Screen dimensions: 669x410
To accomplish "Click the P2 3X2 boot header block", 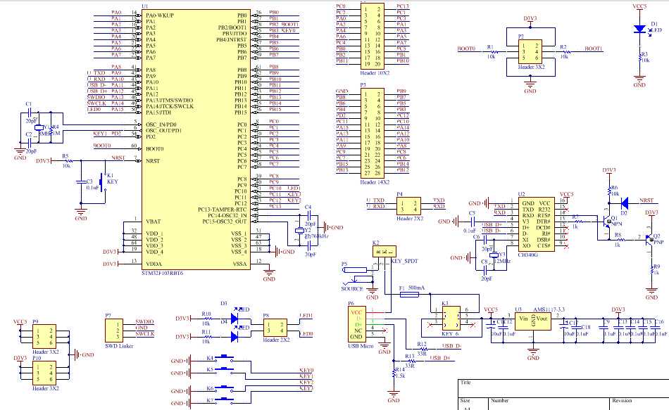I will pos(530,52).
